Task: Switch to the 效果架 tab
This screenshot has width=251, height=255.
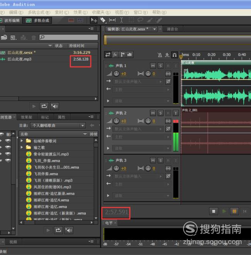Action: tap(26, 117)
